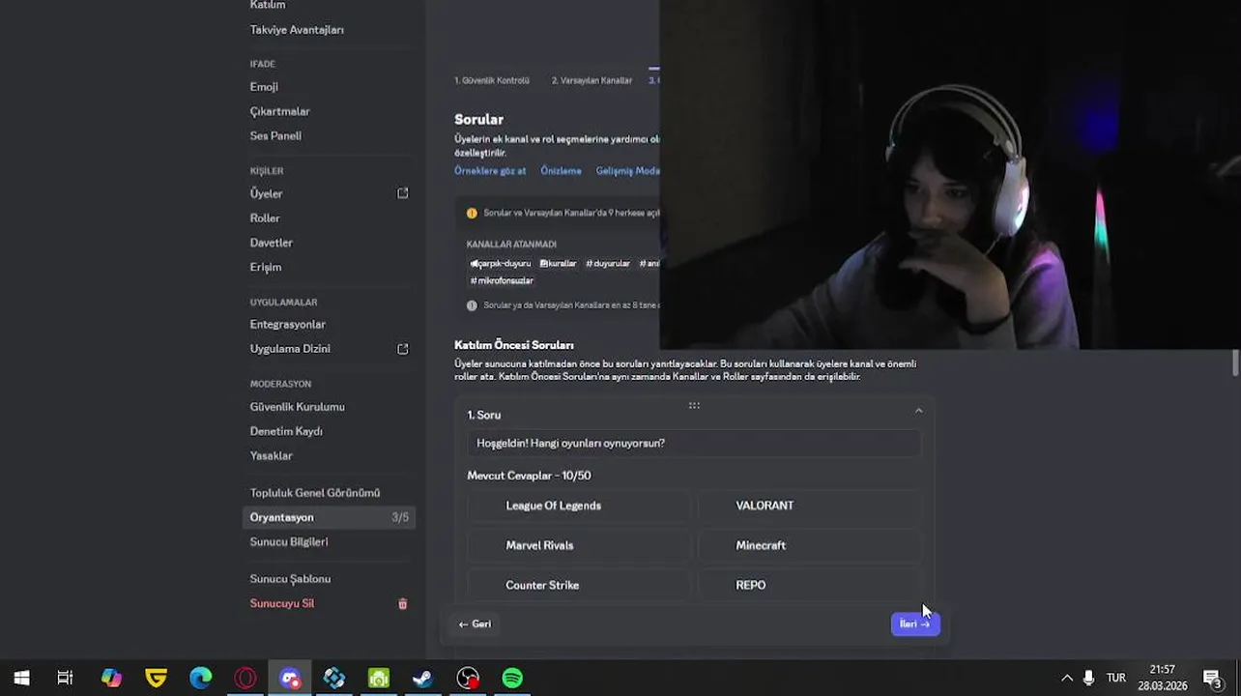Open notification center icon
This screenshot has width=1241, height=696.
tap(1212, 679)
